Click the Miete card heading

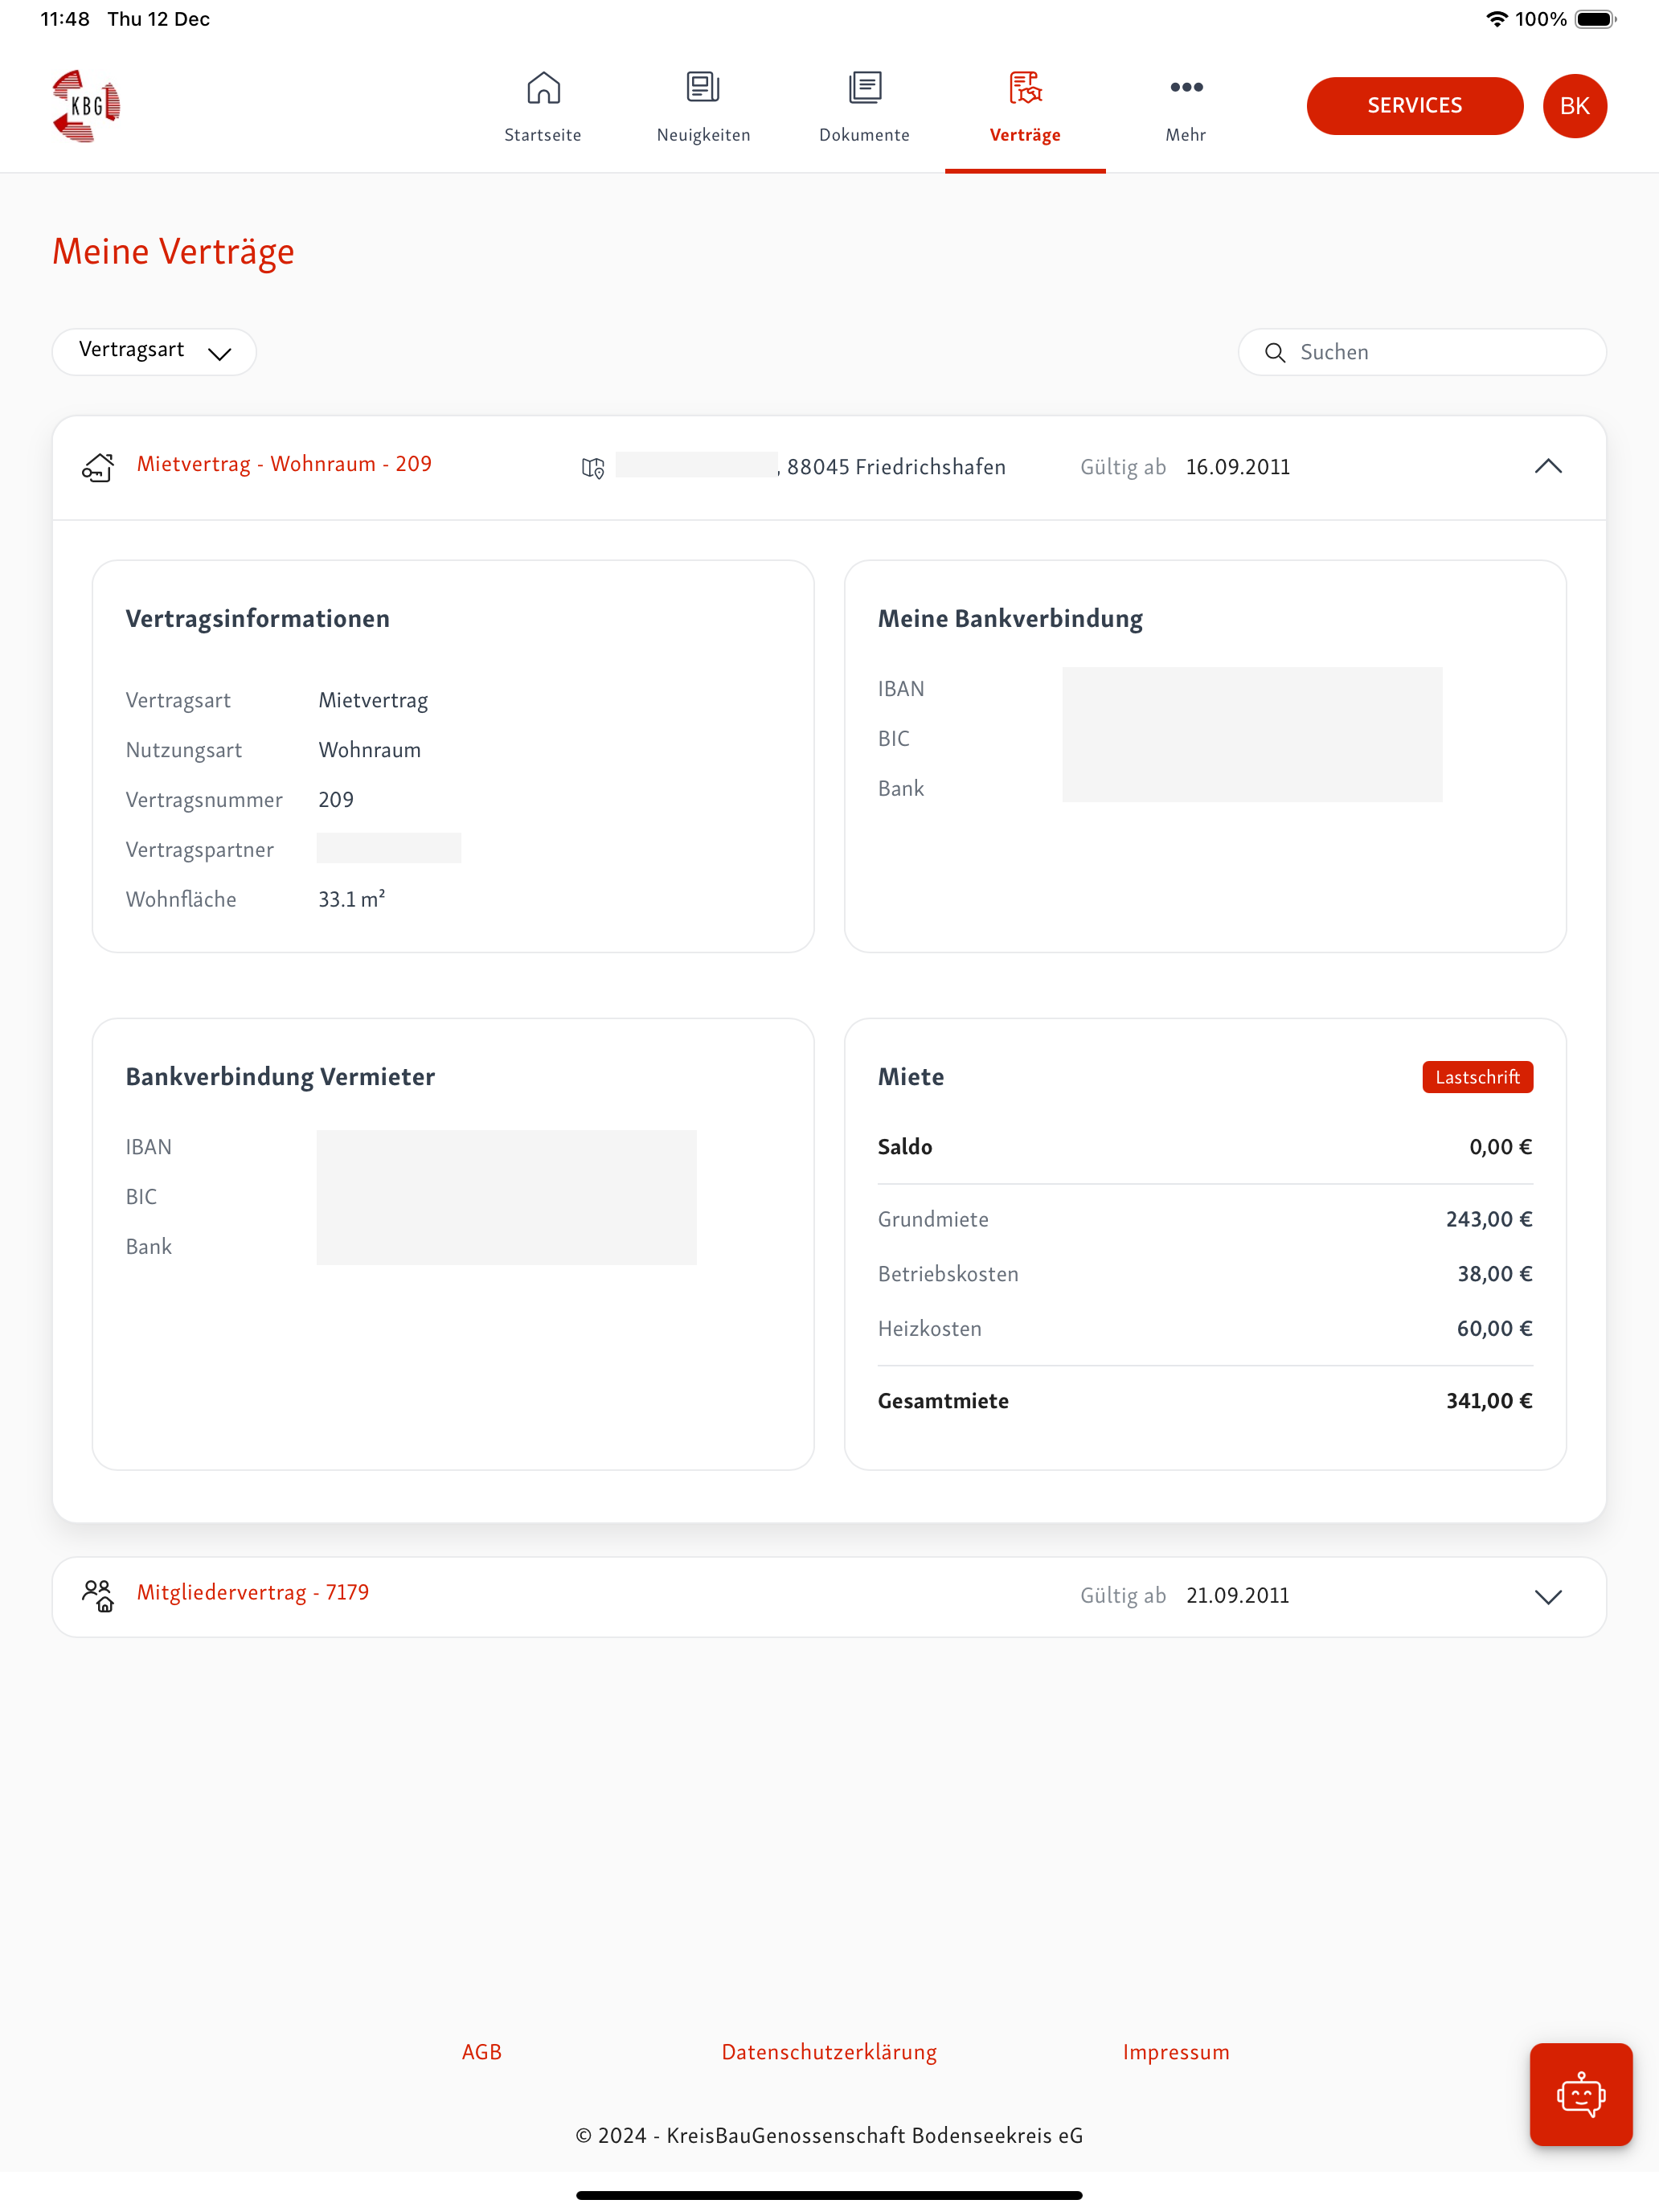(x=911, y=1077)
